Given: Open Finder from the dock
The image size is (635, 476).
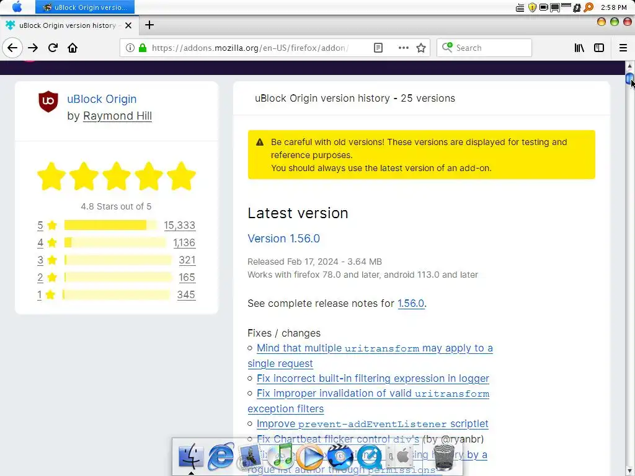Looking at the screenshot, I should (x=191, y=456).
